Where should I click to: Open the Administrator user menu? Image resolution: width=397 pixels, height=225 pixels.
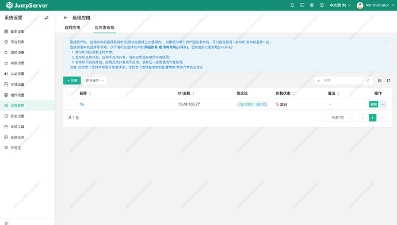(376, 5)
